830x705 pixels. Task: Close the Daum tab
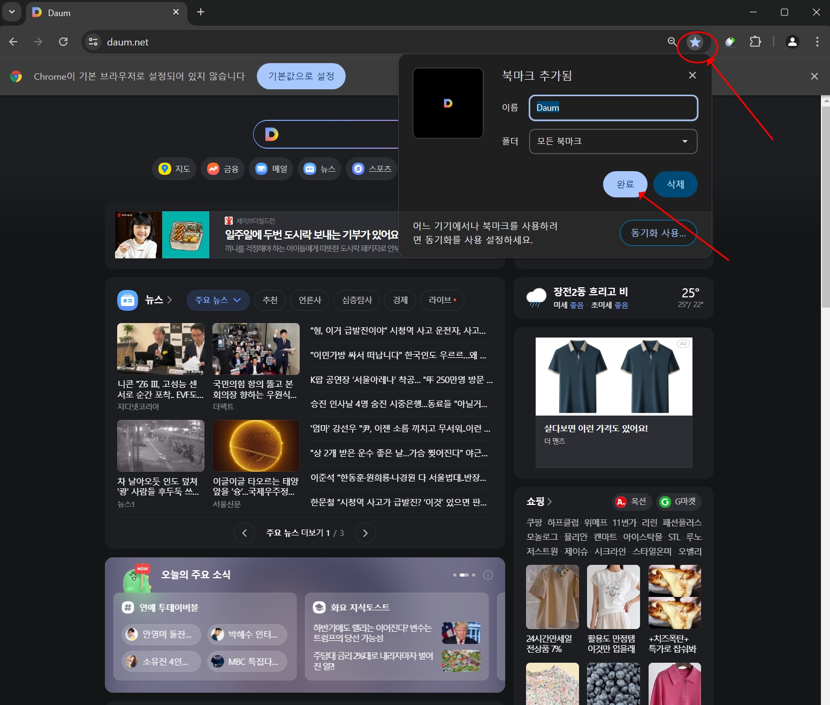pyautogui.click(x=176, y=12)
